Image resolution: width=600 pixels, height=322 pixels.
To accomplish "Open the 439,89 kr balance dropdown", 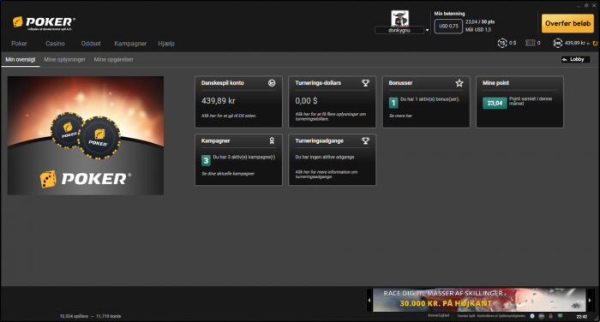I will pos(588,43).
